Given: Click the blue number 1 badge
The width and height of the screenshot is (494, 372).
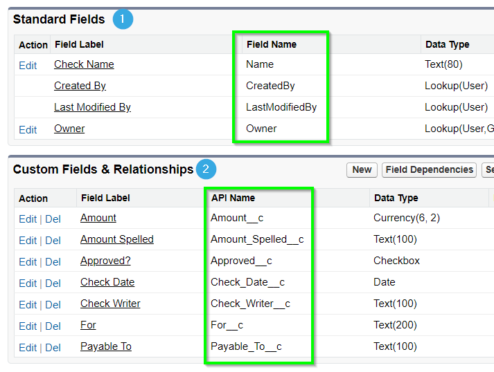Looking at the screenshot, I should (x=123, y=19).
